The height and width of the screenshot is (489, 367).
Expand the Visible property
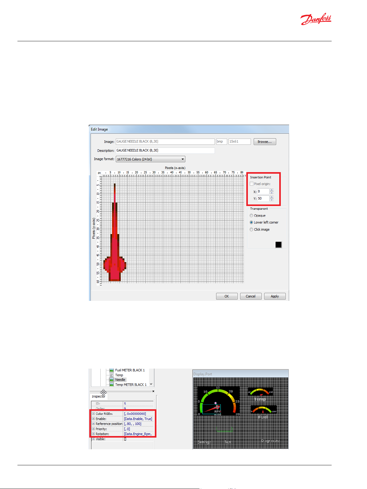click(x=93, y=439)
